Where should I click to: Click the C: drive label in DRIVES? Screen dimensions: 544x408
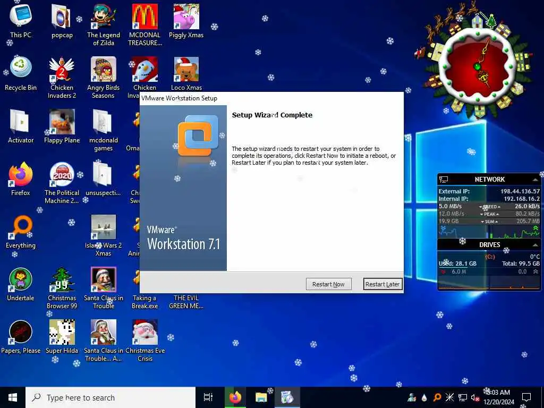(x=490, y=257)
